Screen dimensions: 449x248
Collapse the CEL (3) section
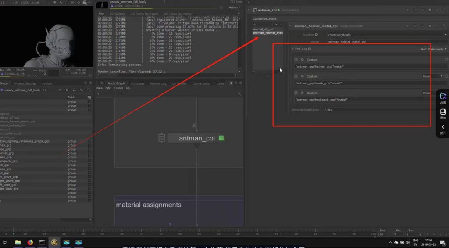tap(293, 49)
